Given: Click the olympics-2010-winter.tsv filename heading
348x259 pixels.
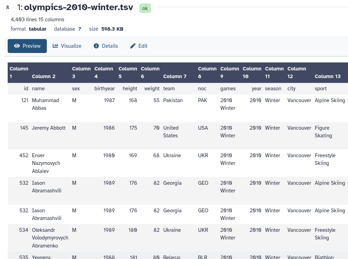Looking at the screenshot, I should coord(78,7).
